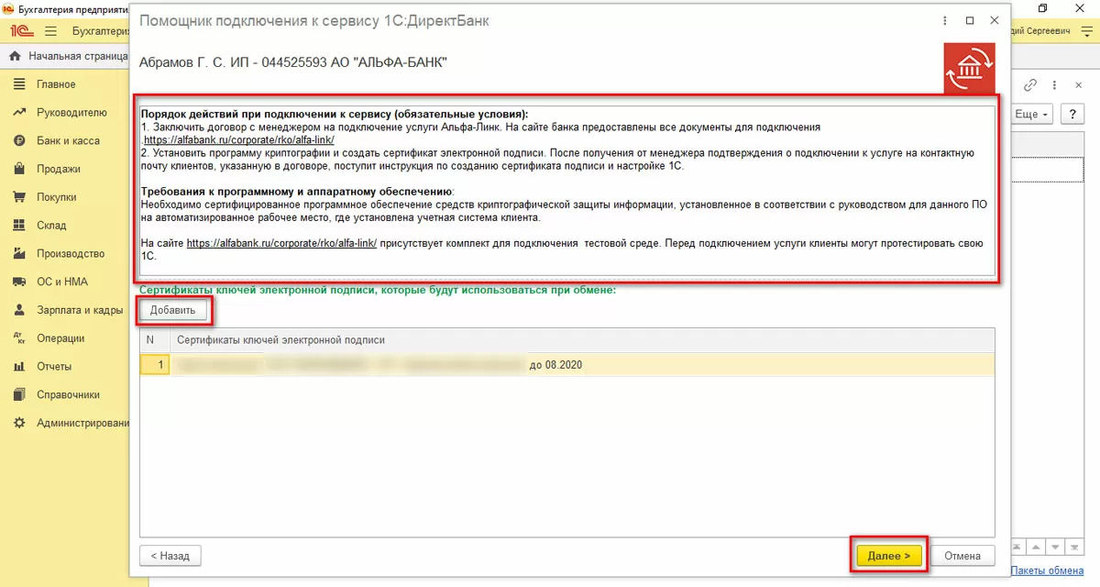The width and height of the screenshot is (1100, 587).
Task: Click Абрамов Г. С. ИП АЛЬФА-БАНК heading
Action: (x=293, y=62)
